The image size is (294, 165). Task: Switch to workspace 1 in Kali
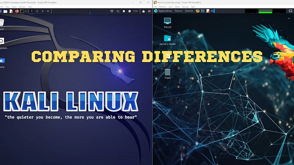click(x=32, y=11)
